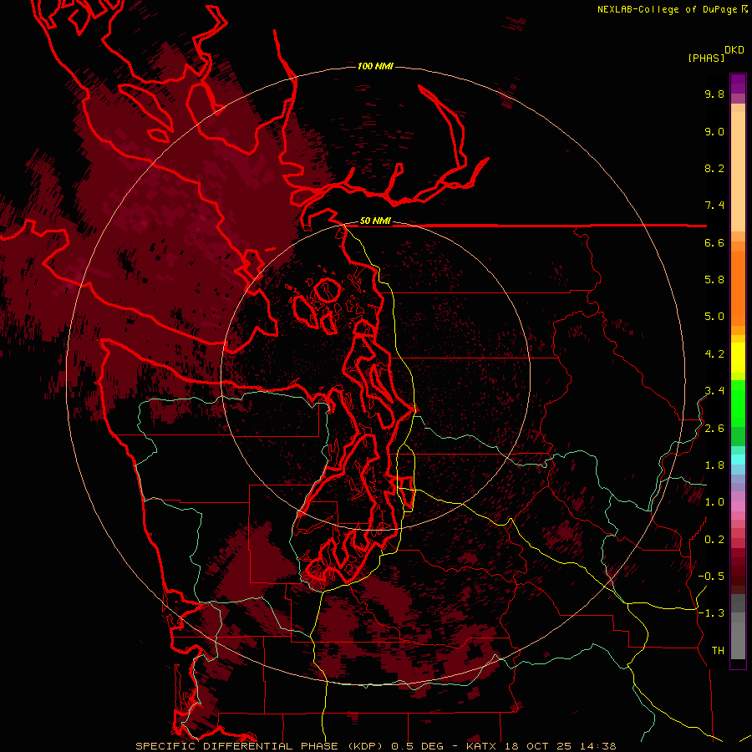Viewport: 752px width, 752px height.
Task: Click the 9.0 scale value
Action: coord(714,131)
